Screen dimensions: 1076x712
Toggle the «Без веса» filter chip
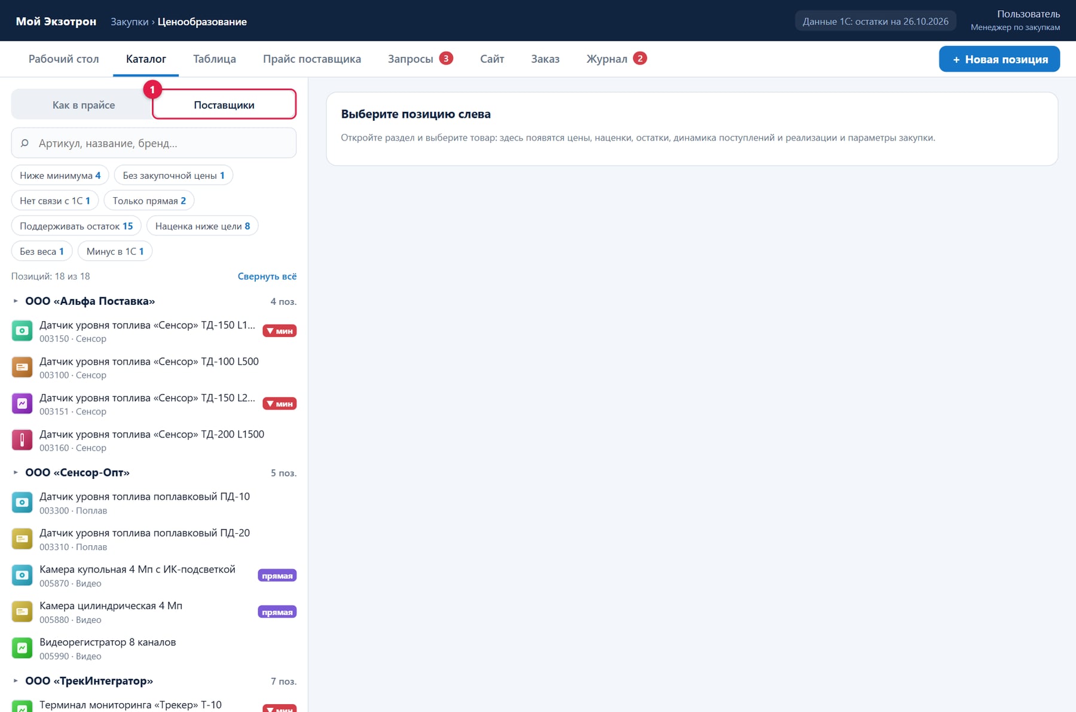click(42, 252)
